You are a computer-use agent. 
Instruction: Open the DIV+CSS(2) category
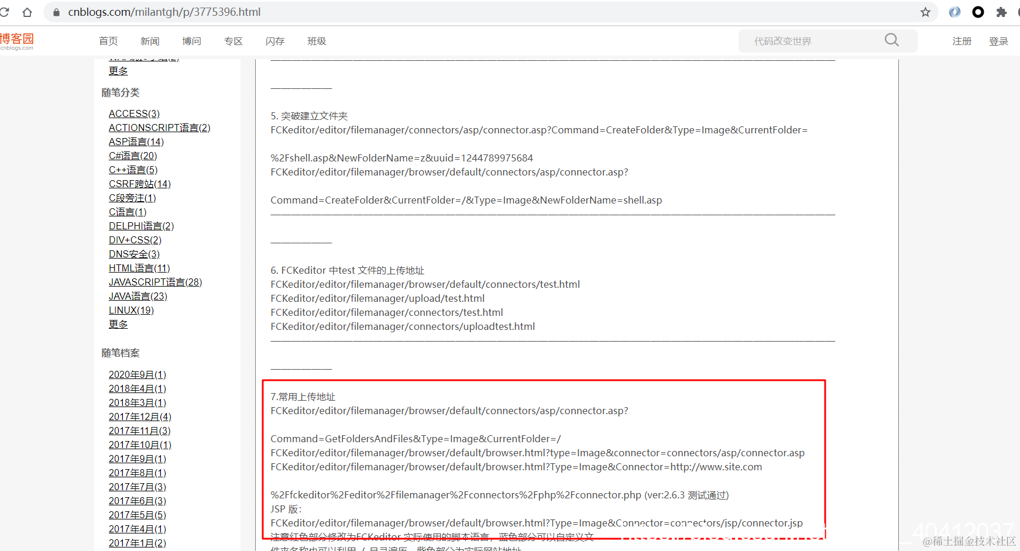click(x=135, y=240)
